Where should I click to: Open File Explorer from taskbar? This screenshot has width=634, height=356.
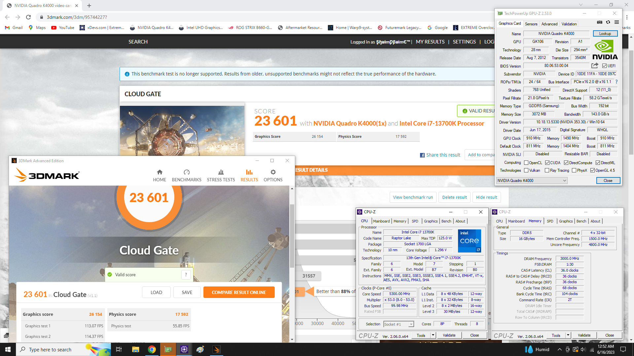(x=135, y=349)
